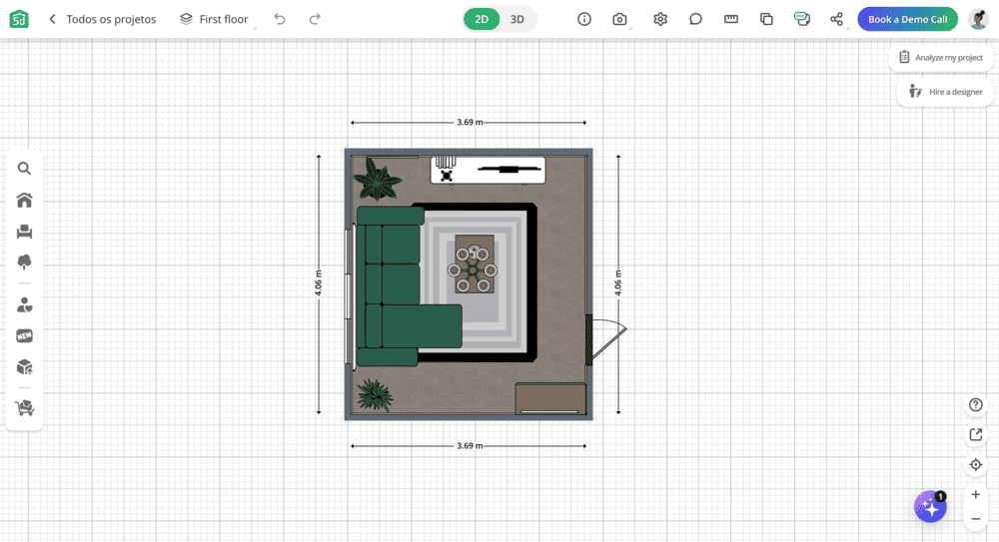Select the ruler measurement tool

click(731, 19)
